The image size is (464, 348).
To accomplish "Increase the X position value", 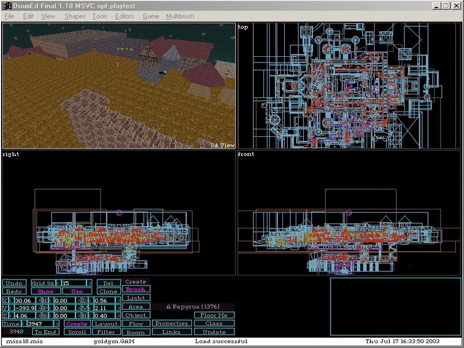I will tap(39, 300).
